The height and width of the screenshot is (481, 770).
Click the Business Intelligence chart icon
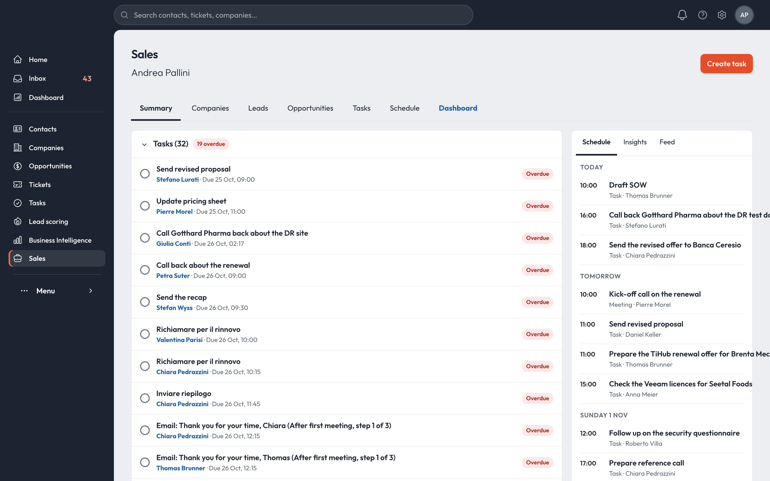[18, 240]
